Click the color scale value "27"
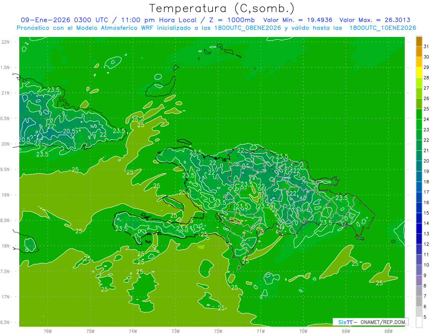Viewport: 436px width, 336px height. pos(426,88)
